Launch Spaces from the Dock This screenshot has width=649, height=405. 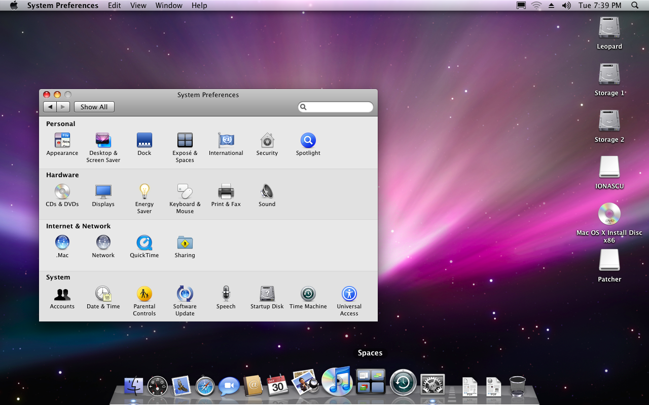[x=371, y=382]
